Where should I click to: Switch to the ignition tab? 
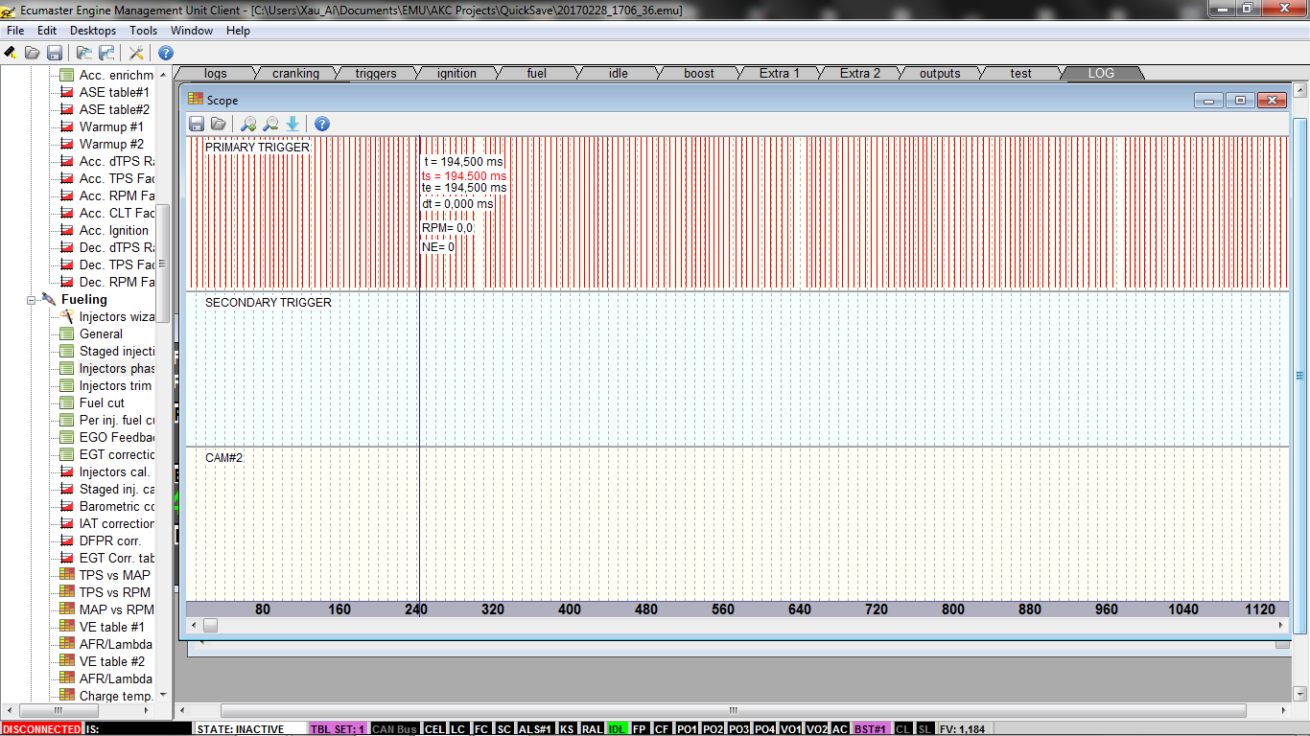pos(456,74)
